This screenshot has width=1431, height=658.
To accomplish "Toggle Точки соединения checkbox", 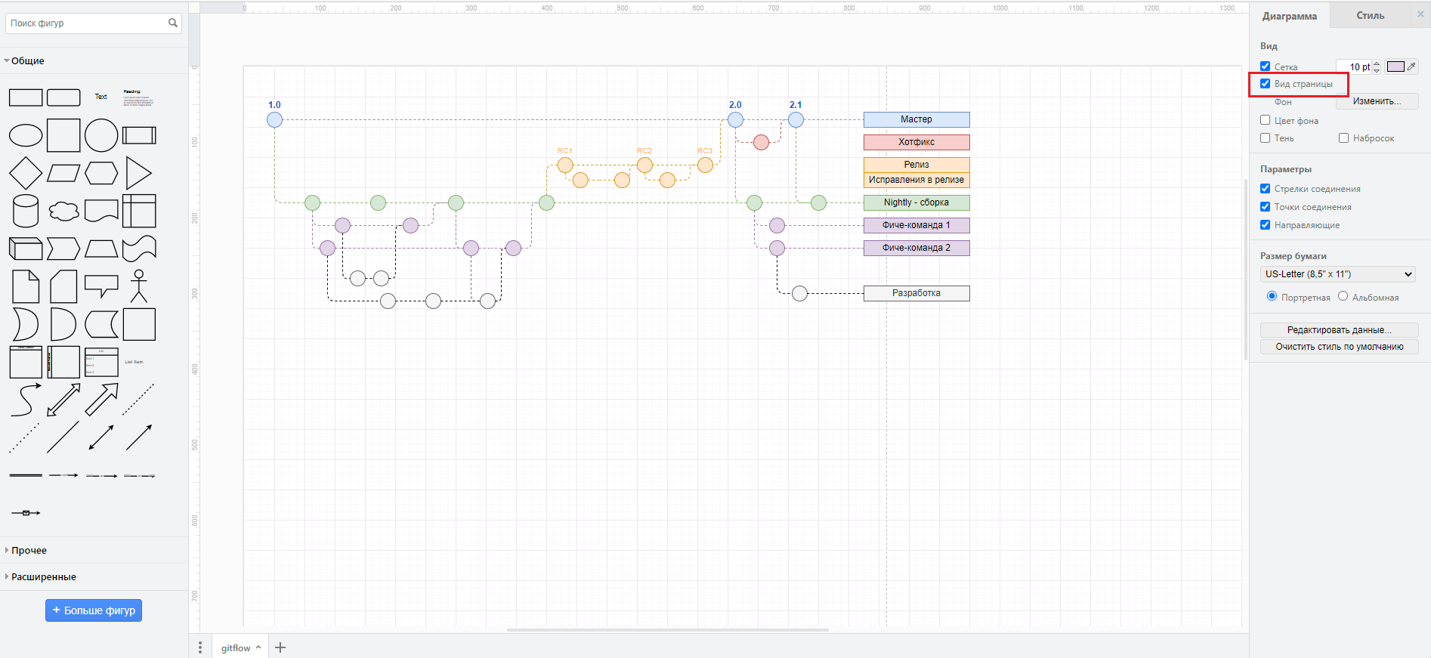I will point(1265,207).
